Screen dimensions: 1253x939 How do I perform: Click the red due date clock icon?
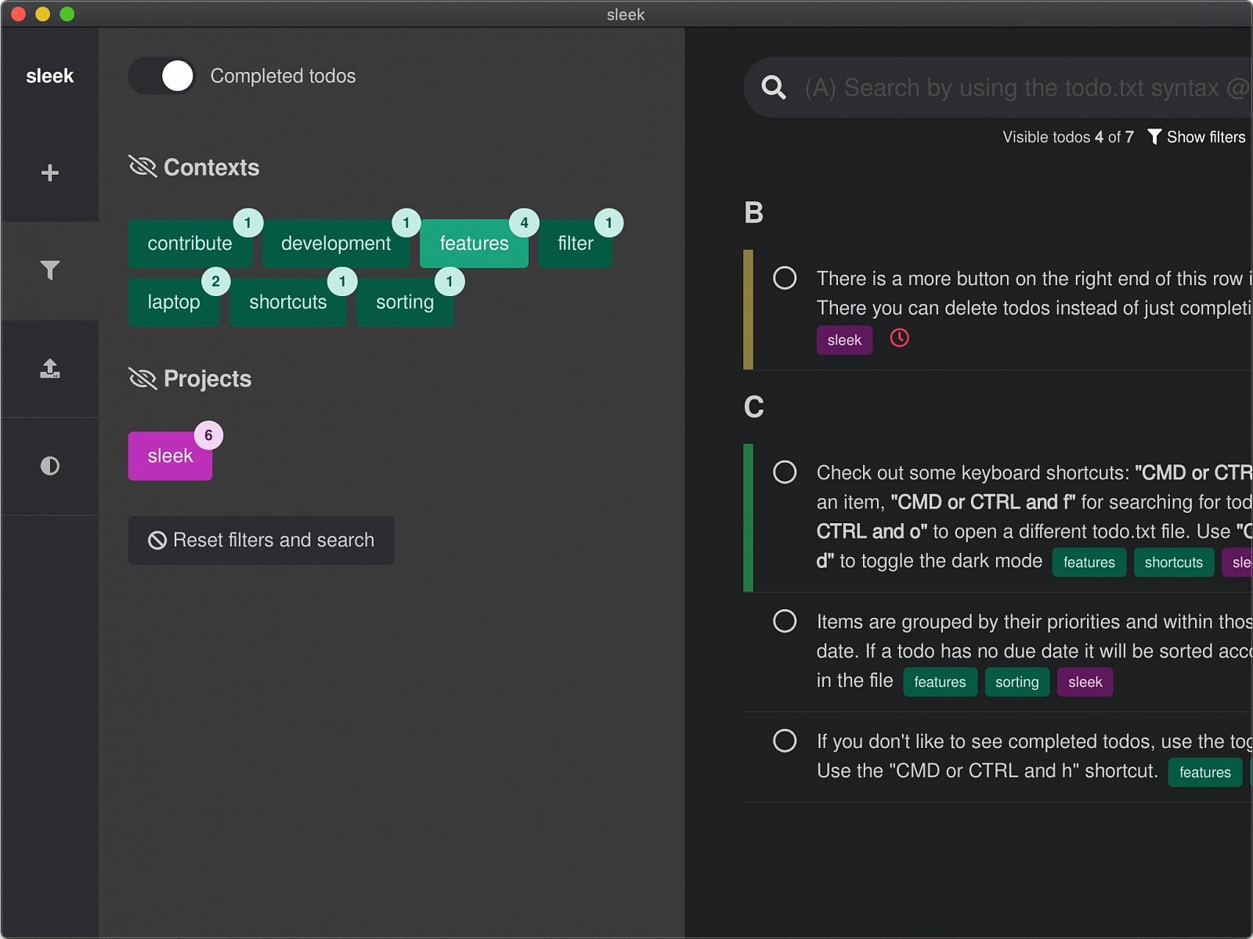click(899, 338)
